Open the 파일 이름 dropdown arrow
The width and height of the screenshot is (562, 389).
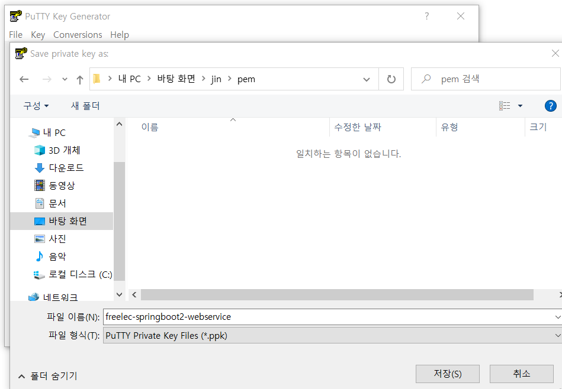tap(557, 317)
